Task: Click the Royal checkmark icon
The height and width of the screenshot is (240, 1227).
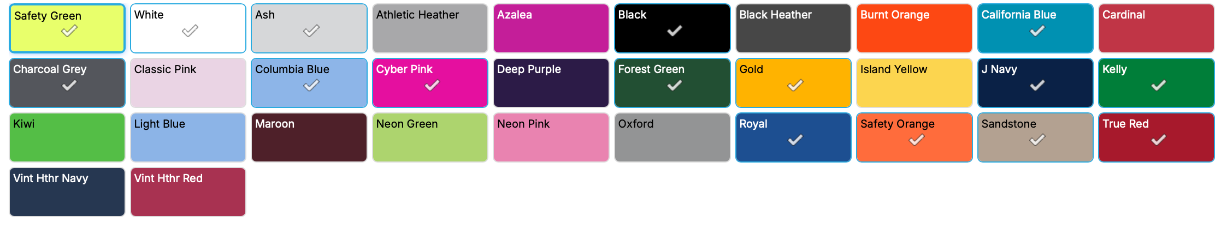Action: coord(795,140)
